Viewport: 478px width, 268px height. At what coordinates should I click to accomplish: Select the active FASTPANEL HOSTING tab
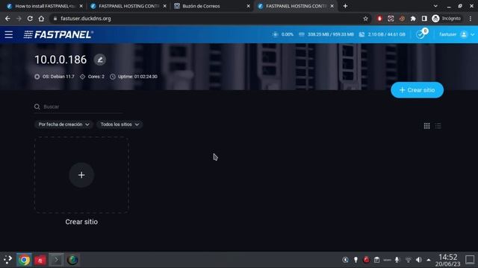pos(295,6)
